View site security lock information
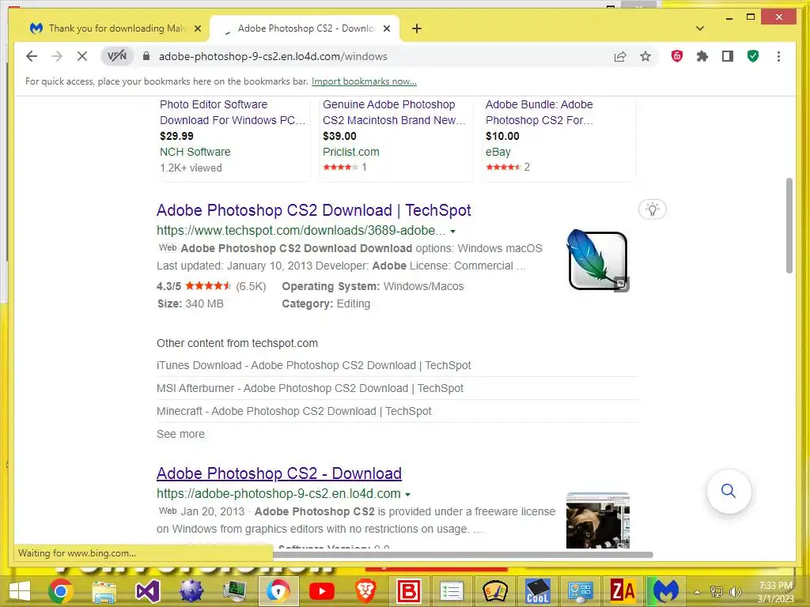 point(146,56)
